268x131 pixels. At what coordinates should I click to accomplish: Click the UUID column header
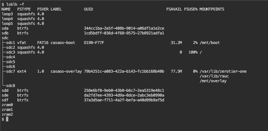pos(88,9)
